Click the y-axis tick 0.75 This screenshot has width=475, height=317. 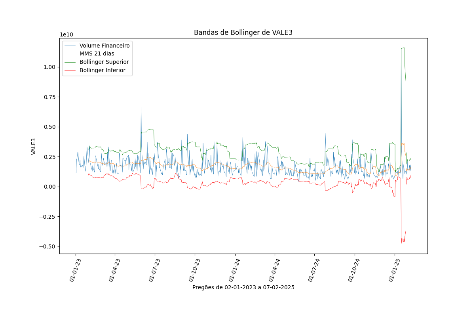[50, 97]
